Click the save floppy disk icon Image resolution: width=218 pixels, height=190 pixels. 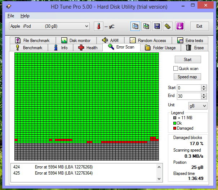(x=157, y=26)
